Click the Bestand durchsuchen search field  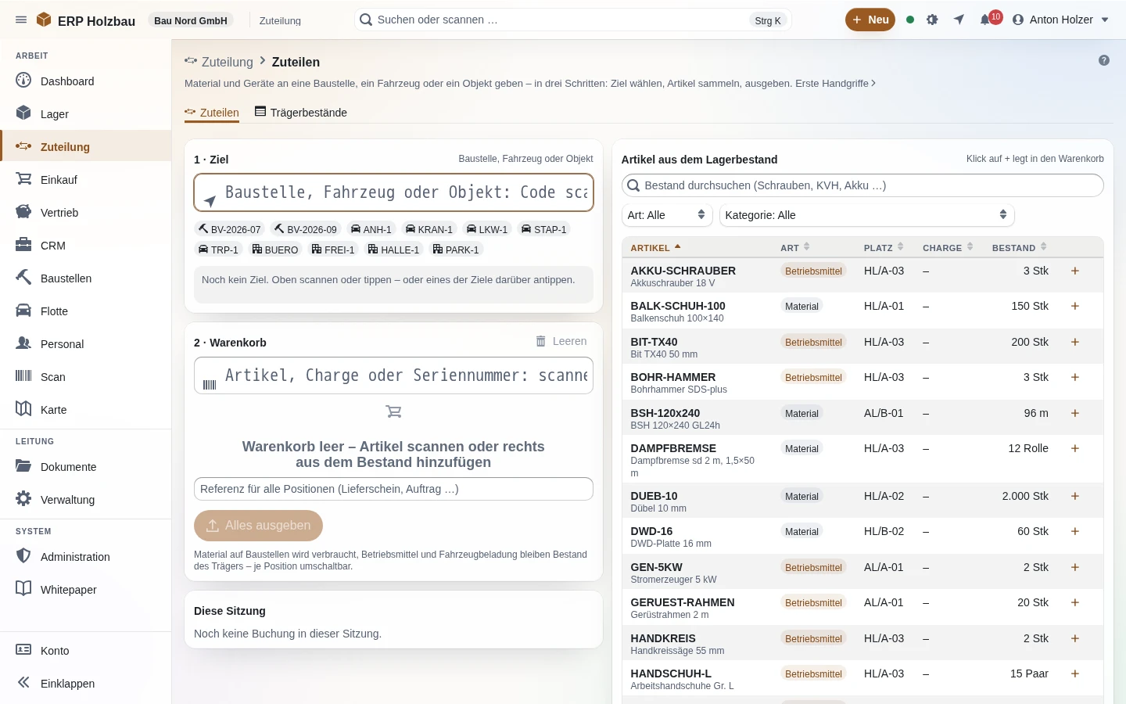(x=862, y=185)
